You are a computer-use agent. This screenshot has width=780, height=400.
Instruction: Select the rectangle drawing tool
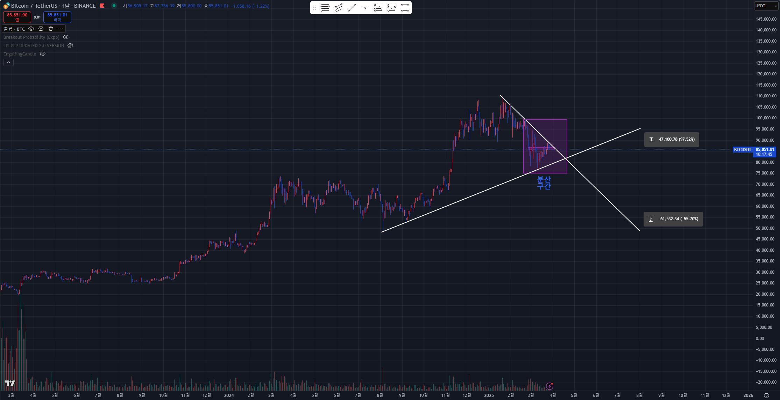[405, 8]
